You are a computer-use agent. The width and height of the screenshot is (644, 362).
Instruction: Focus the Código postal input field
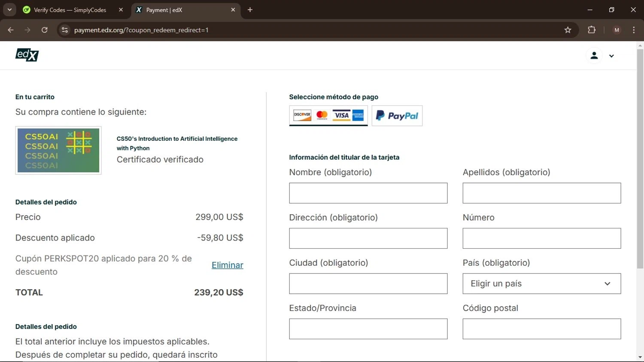[542, 329]
